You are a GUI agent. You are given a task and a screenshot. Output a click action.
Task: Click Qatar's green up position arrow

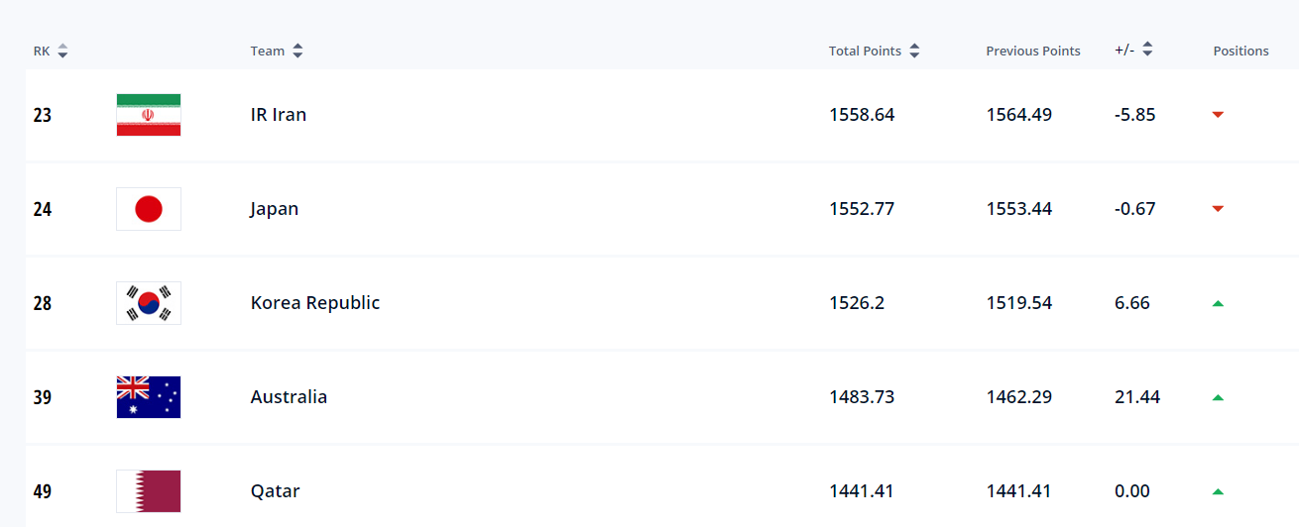click(x=1218, y=491)
